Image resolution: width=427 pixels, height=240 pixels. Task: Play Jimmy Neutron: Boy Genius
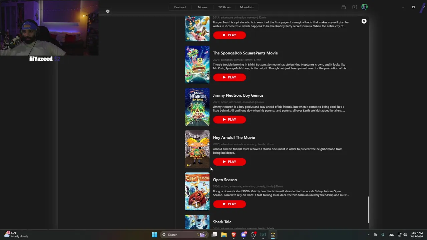pos(230,120)
